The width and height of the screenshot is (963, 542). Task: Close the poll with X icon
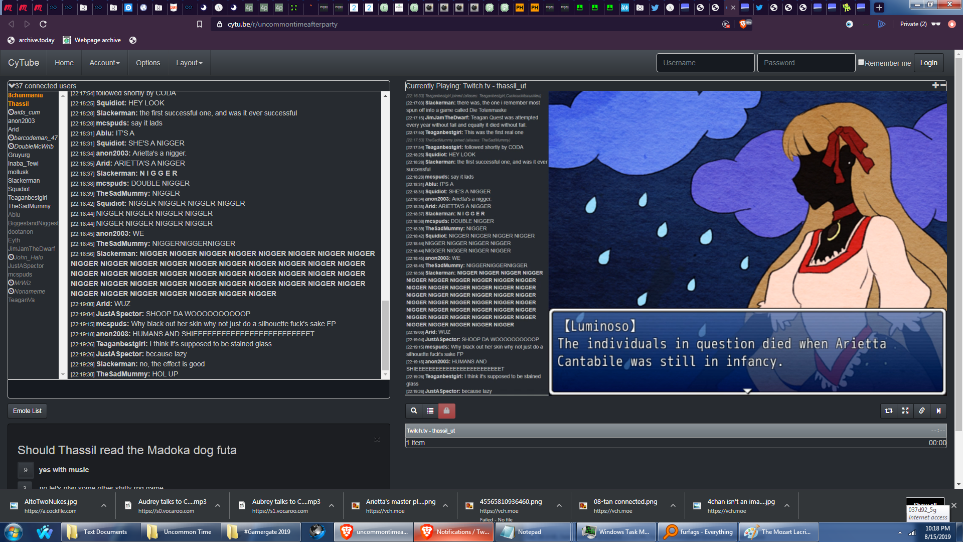[x=377, y=440]
